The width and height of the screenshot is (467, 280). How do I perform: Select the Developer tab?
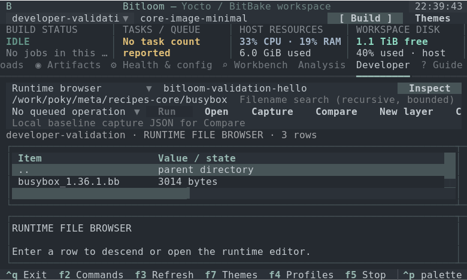point(383,65)
